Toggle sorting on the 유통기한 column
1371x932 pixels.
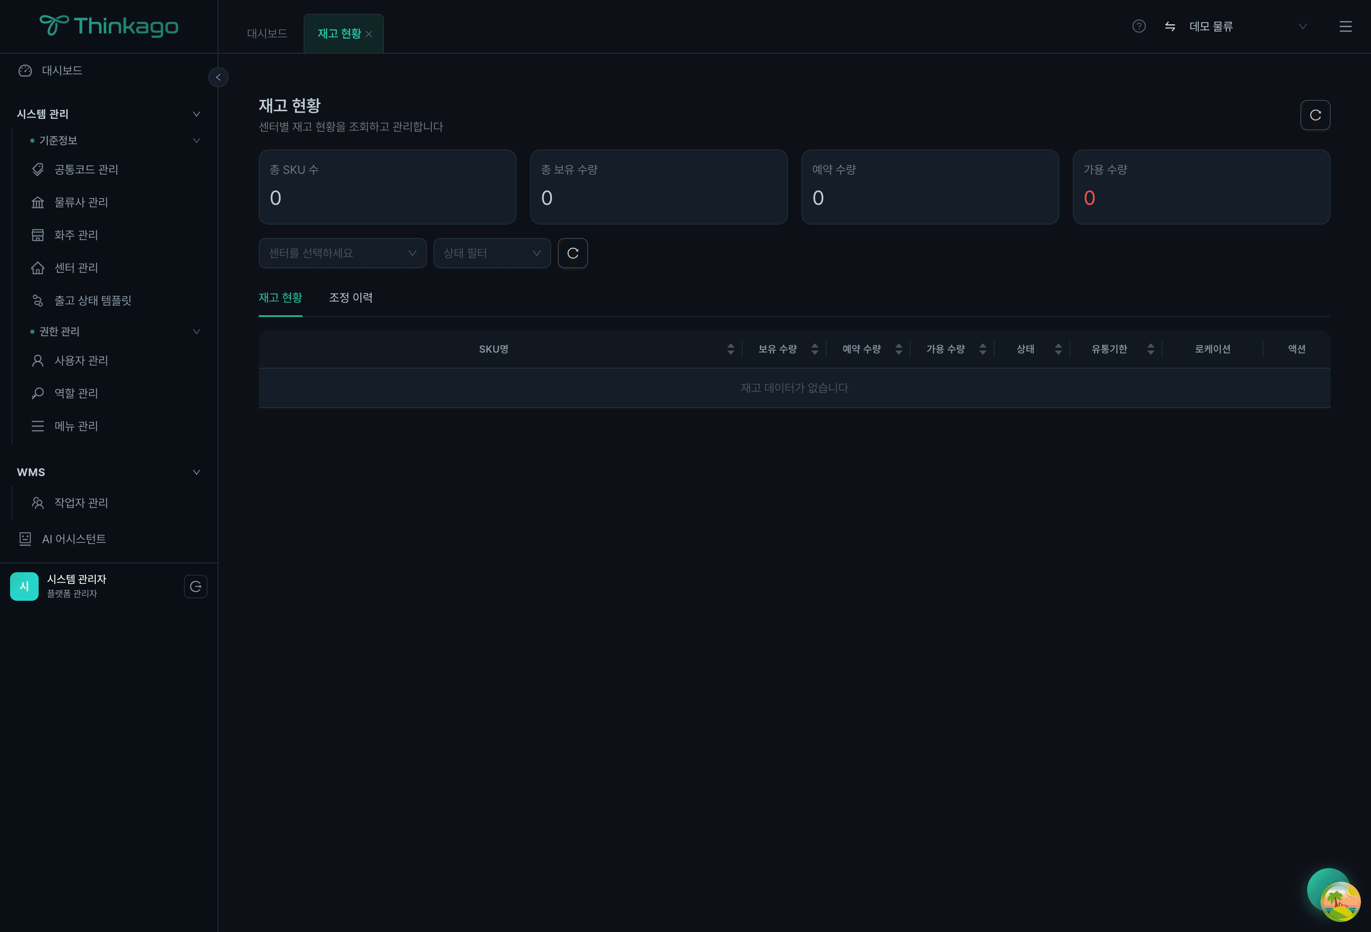click(x=1150, y=349)
